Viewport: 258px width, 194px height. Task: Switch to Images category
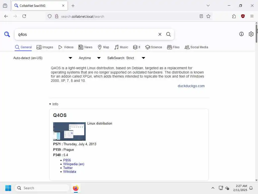coord(45,47)
